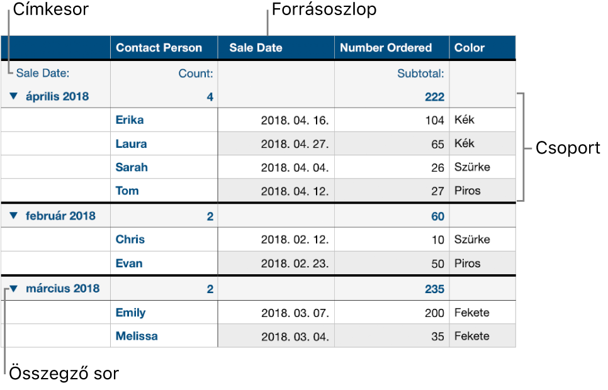Collapse the március 2018 group triangle
Screen dimensions: 608x390
[x=14, y=289]
